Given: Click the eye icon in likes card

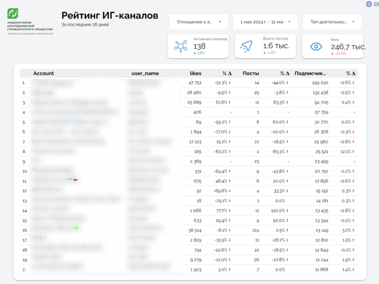Looking at the screenshot, I should pos(316,46).
